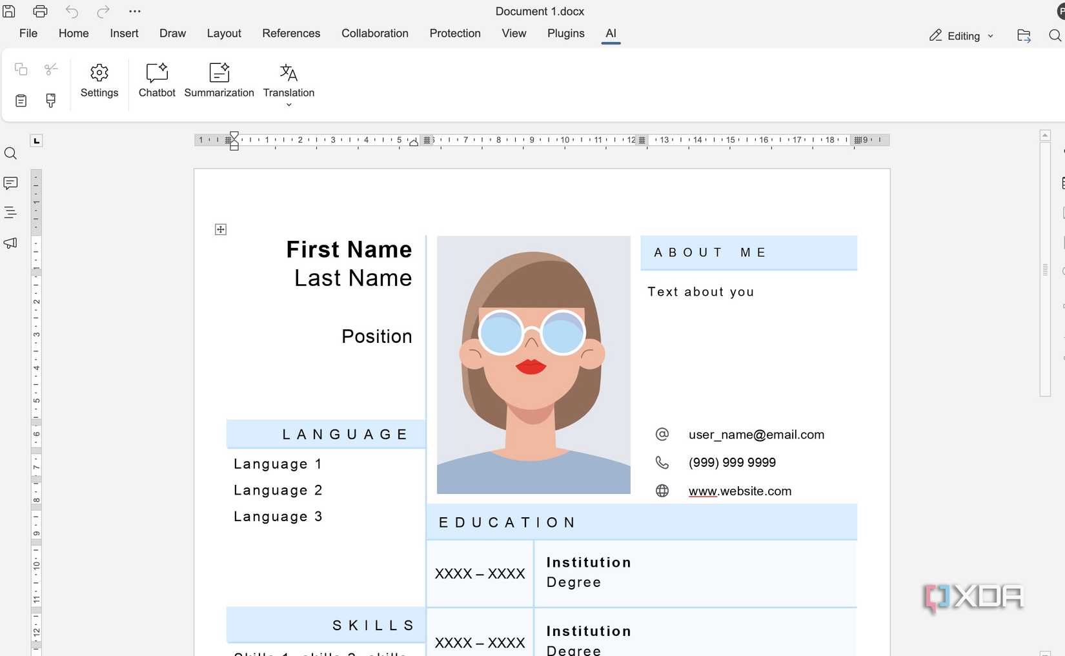Viewport: 1065px width, 656px height.
Task: Click the vertical scrollbar thumb
Action: click(x=1045, y=269)
